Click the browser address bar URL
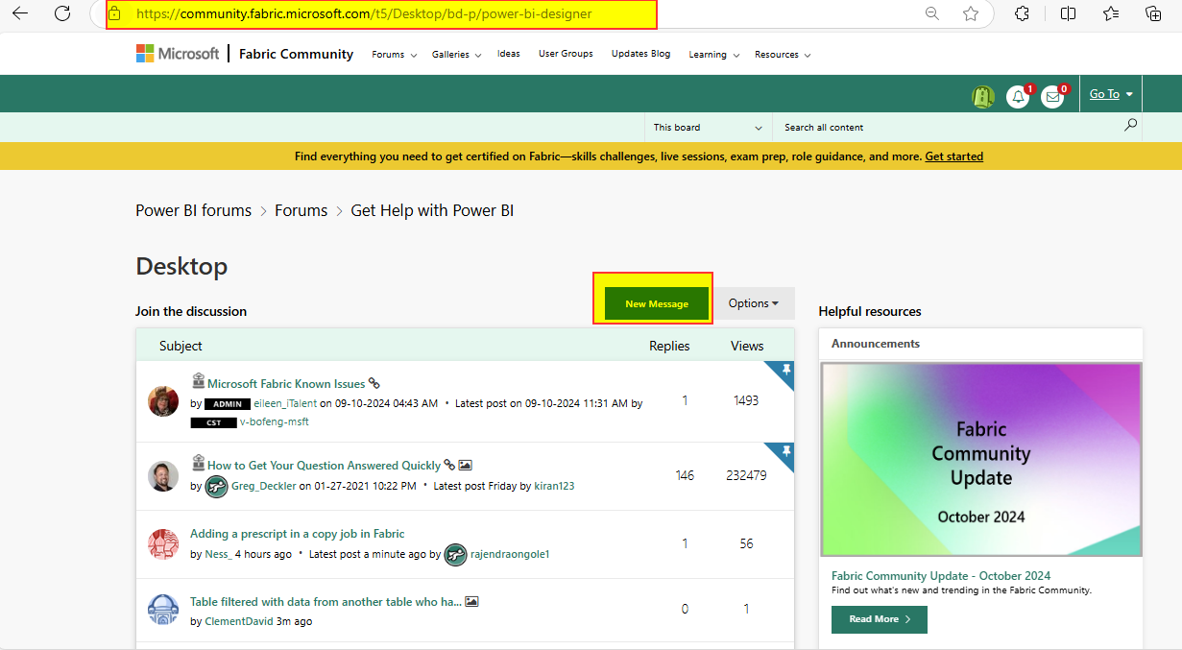This screenshot has width=1182, height=650. 364,14
